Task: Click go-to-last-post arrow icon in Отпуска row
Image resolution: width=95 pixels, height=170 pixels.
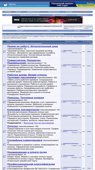Action: (81, 133)
